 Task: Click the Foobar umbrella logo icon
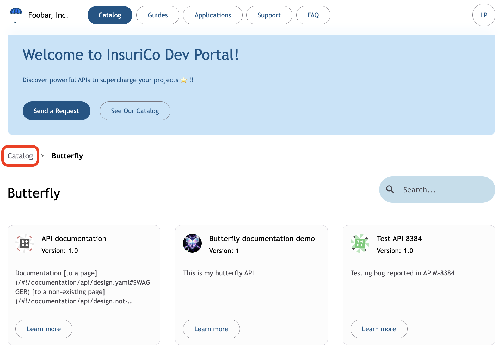(x=16, y=15)
